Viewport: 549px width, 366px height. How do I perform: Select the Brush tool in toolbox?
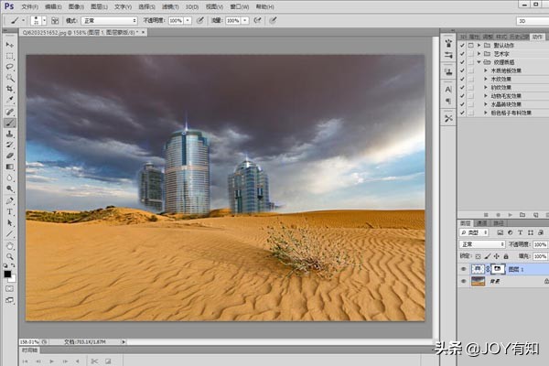(x=10, y=123)
